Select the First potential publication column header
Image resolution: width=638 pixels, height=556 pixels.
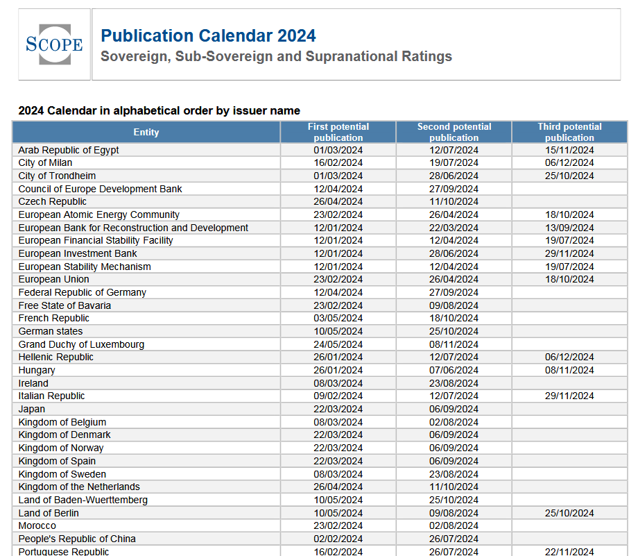point(338,132)
